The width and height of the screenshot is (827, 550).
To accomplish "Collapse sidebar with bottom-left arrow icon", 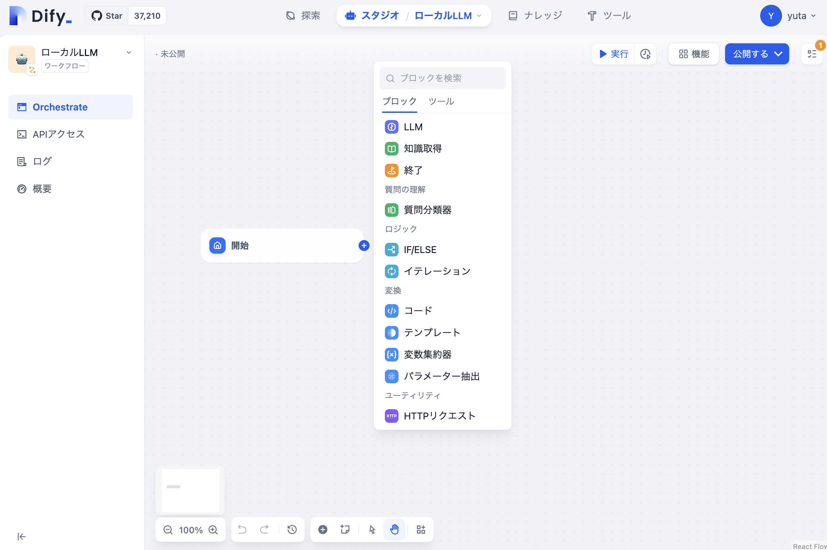I will [x=21, y=537].
